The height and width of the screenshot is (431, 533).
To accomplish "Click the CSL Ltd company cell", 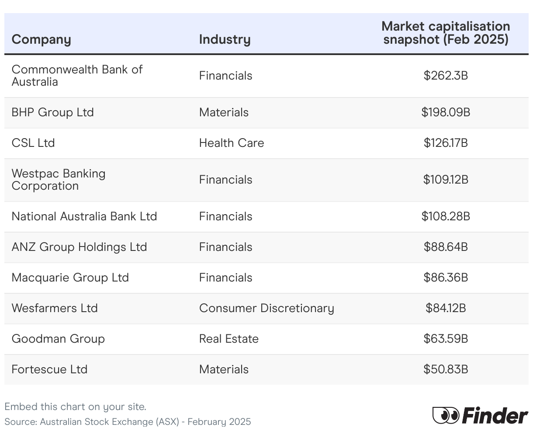I will [33, 143].
